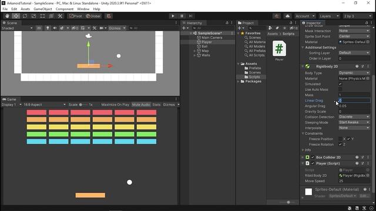Switch to the Scene tab

pos(9,23)
